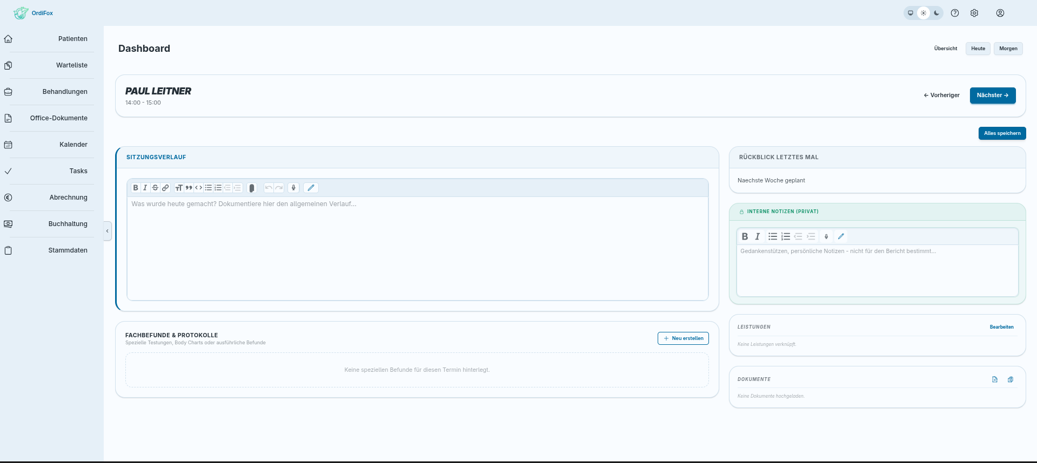
Task: Go to Vorheriger patient
Action: (942, 96)
